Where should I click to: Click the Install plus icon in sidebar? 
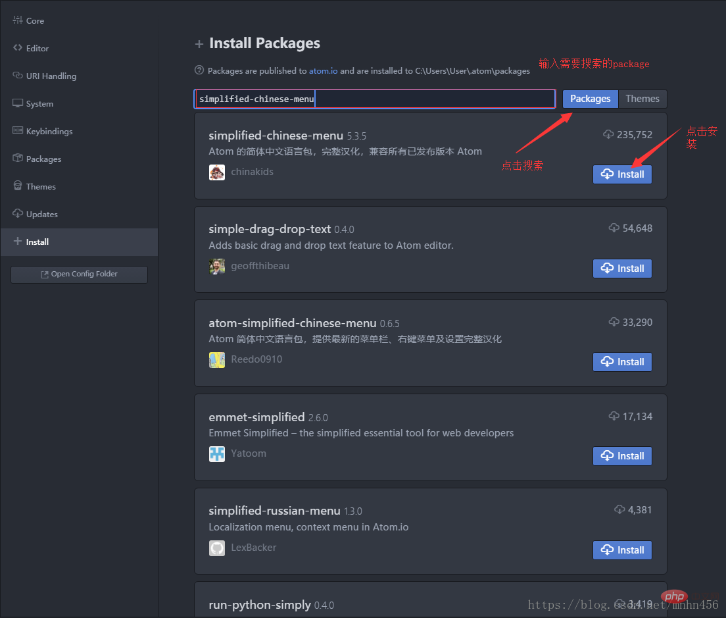click(18, 241)
